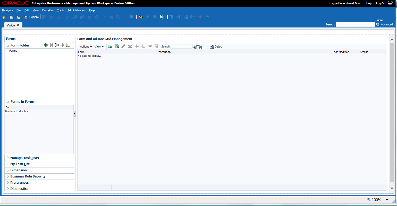This screenshot has height=206, width=397.
Task: Click the Explore toolbar button
Action: click(31, 17)
